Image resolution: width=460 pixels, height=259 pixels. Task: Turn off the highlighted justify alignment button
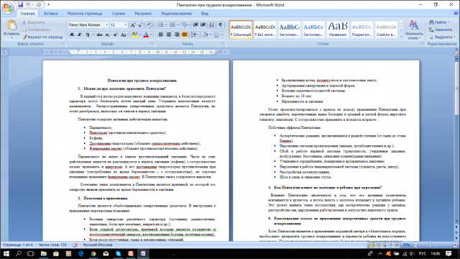184,35
